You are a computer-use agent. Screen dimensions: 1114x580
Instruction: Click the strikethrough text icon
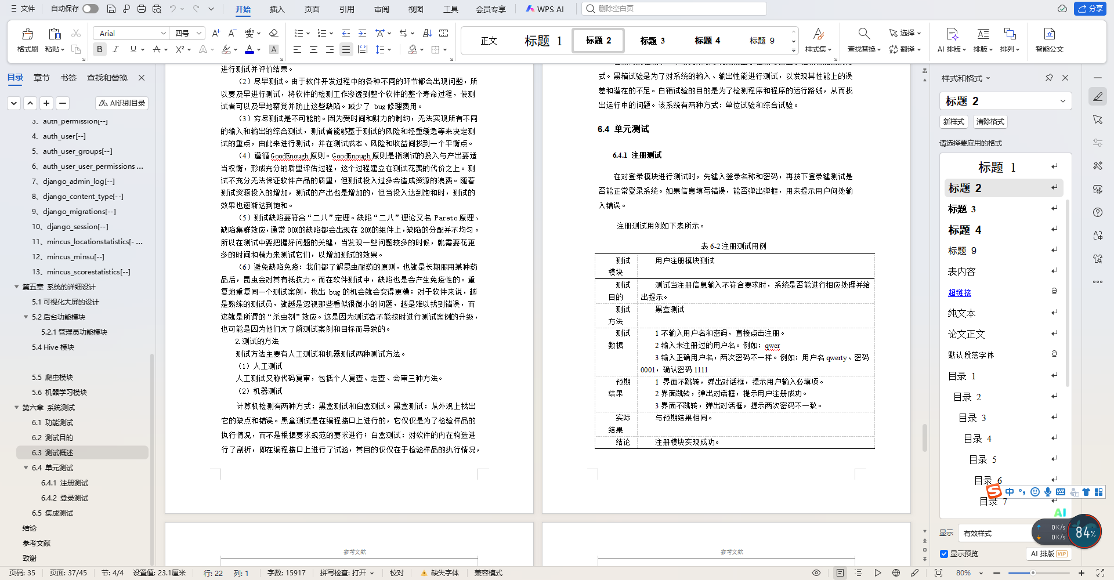(x=157, y=49)
